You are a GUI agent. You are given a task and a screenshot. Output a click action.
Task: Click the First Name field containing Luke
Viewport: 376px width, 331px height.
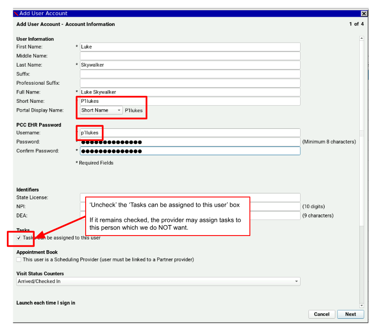pos(190,47)
